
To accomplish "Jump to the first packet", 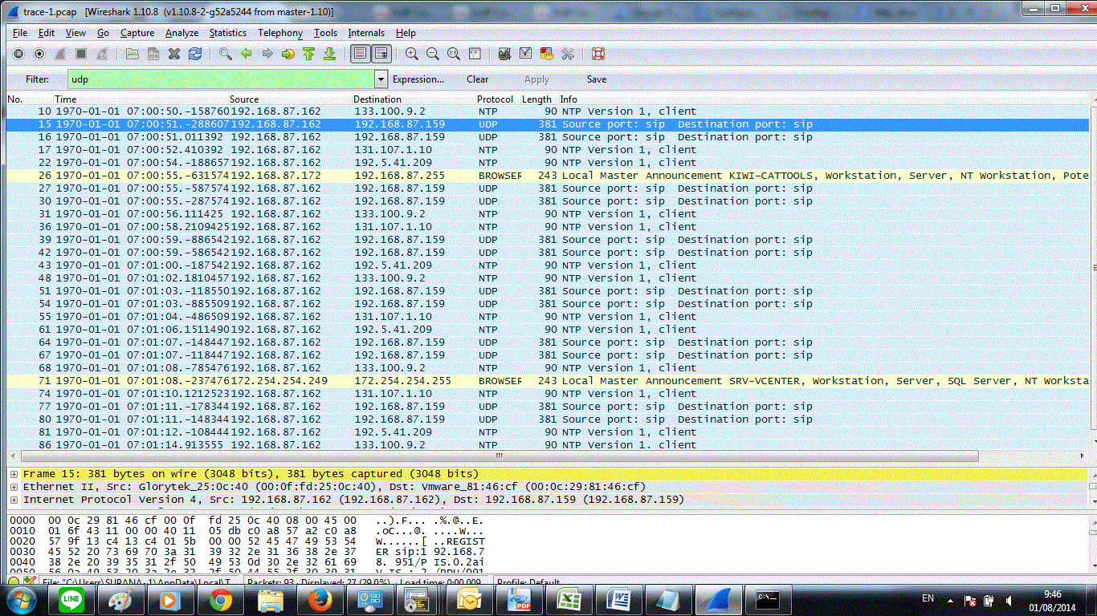I will pyautogui.click(x=308, y=54).
